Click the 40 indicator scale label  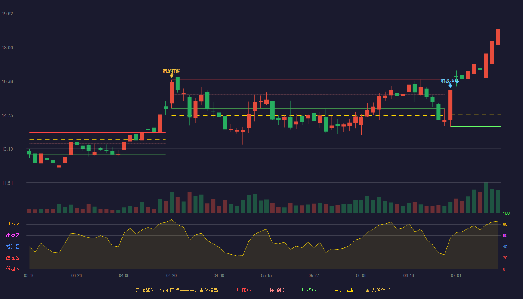(x=505, y=247)
